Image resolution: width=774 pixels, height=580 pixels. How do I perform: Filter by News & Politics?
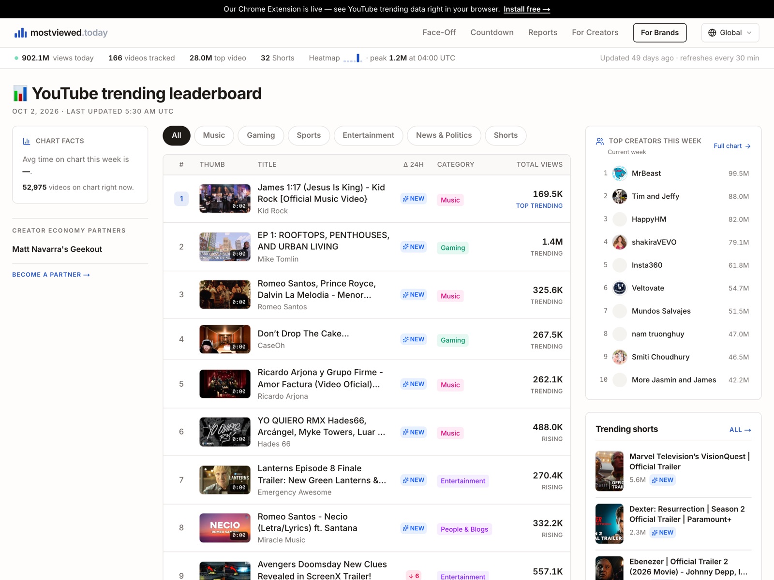click(444, 135)
